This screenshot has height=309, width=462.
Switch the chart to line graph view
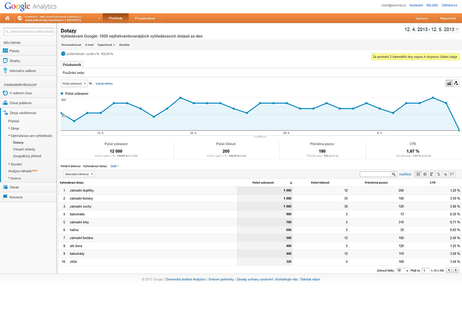[x=449, y=83]
